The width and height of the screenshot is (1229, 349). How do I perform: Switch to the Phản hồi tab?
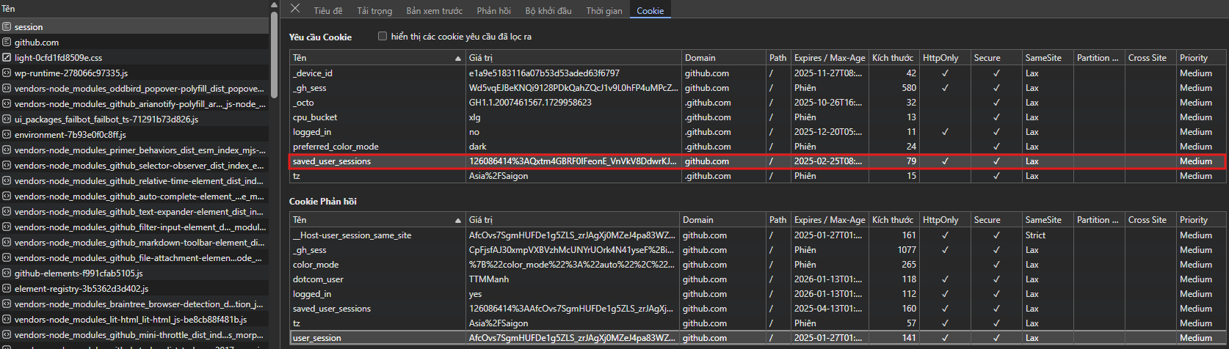493,11
